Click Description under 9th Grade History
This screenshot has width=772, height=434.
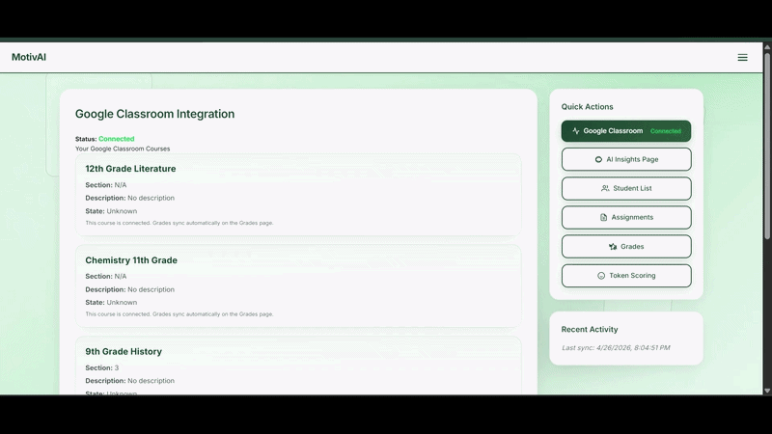point(130,381)
